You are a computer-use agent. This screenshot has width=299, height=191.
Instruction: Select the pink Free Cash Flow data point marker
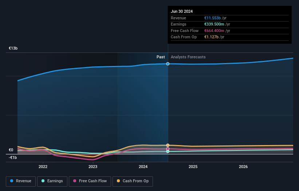click(168, 149)
